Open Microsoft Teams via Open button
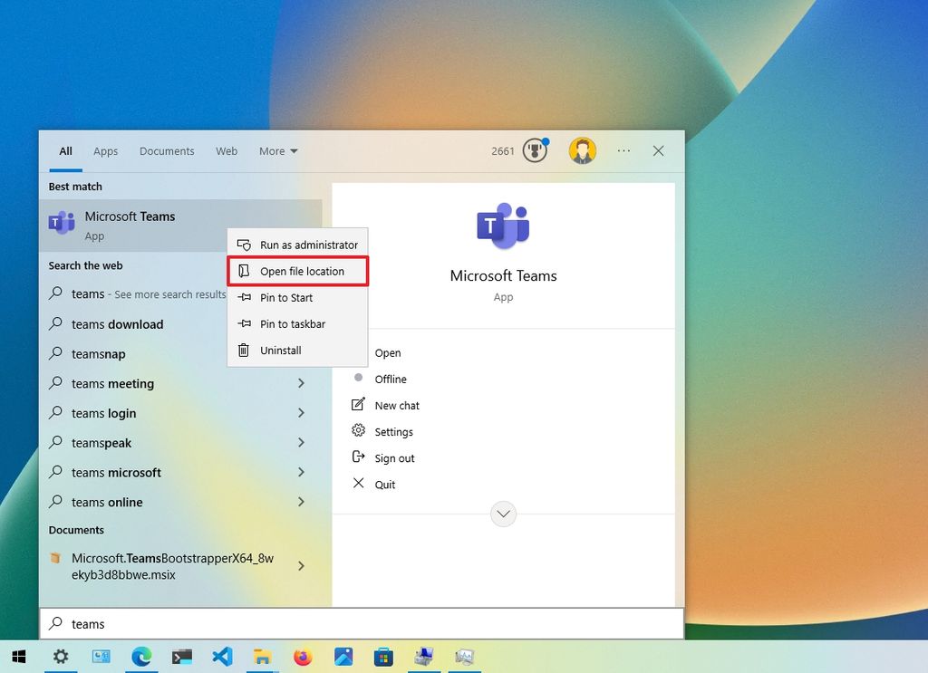928x673 pixels. 387,352
